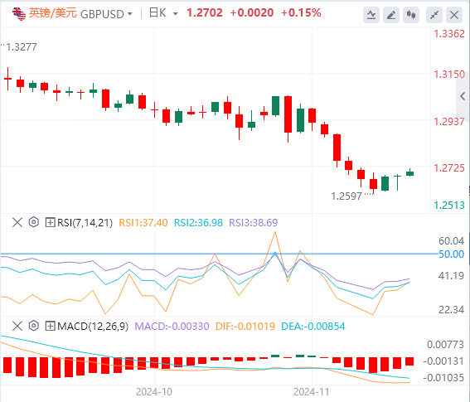Click the 60.04 RSI axis label
The image size is (470, 402).
coord(452,240)
